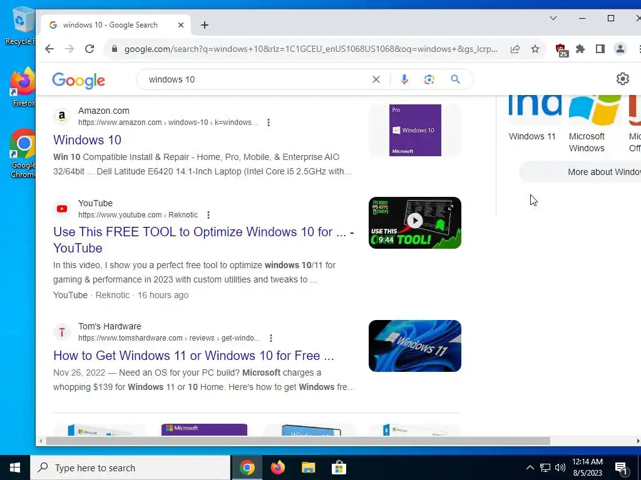The image size is (641, 480).
Task: Search by image with Google Lens
Action: coord(429,79)
